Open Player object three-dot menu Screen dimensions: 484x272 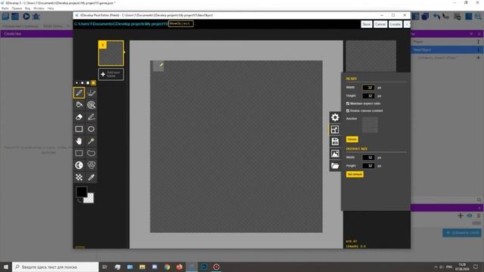(x=479, y=42)
